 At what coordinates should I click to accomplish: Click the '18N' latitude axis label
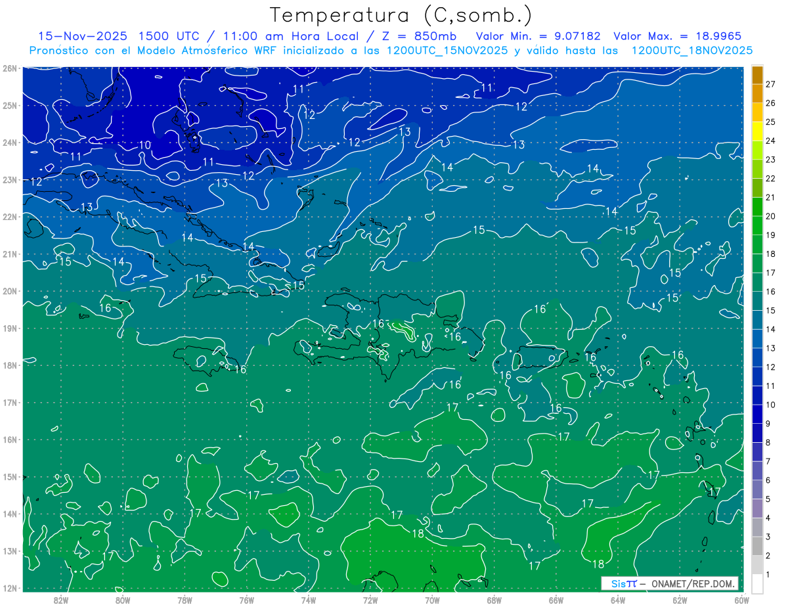click(x=9, y=365)
